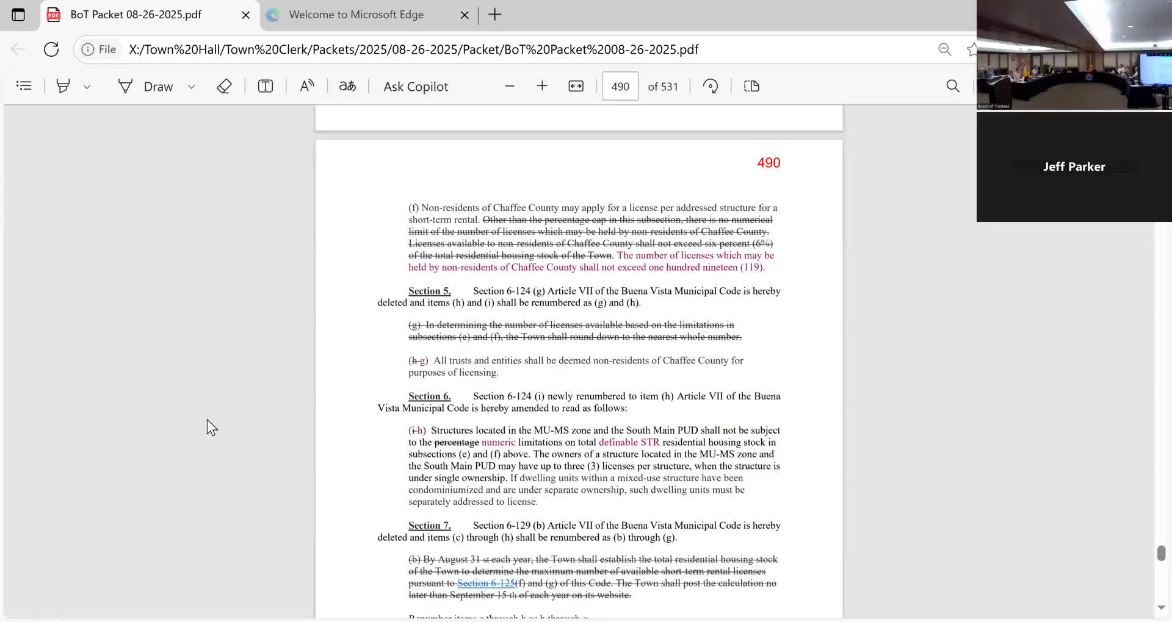Click the page number field showing 490
Viewport: 1172px width, 622px height.
[620, 86]
